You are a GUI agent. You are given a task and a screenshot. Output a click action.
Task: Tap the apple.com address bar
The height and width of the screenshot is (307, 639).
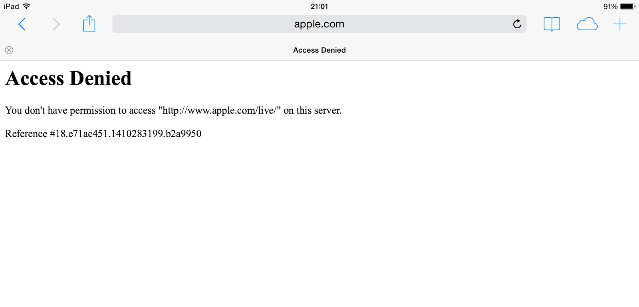click(x=319, y=24)
